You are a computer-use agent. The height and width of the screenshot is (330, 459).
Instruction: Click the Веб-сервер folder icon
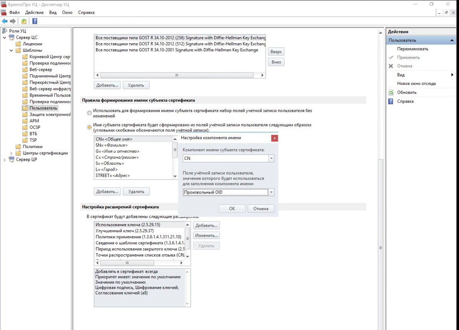pos(25,70)
